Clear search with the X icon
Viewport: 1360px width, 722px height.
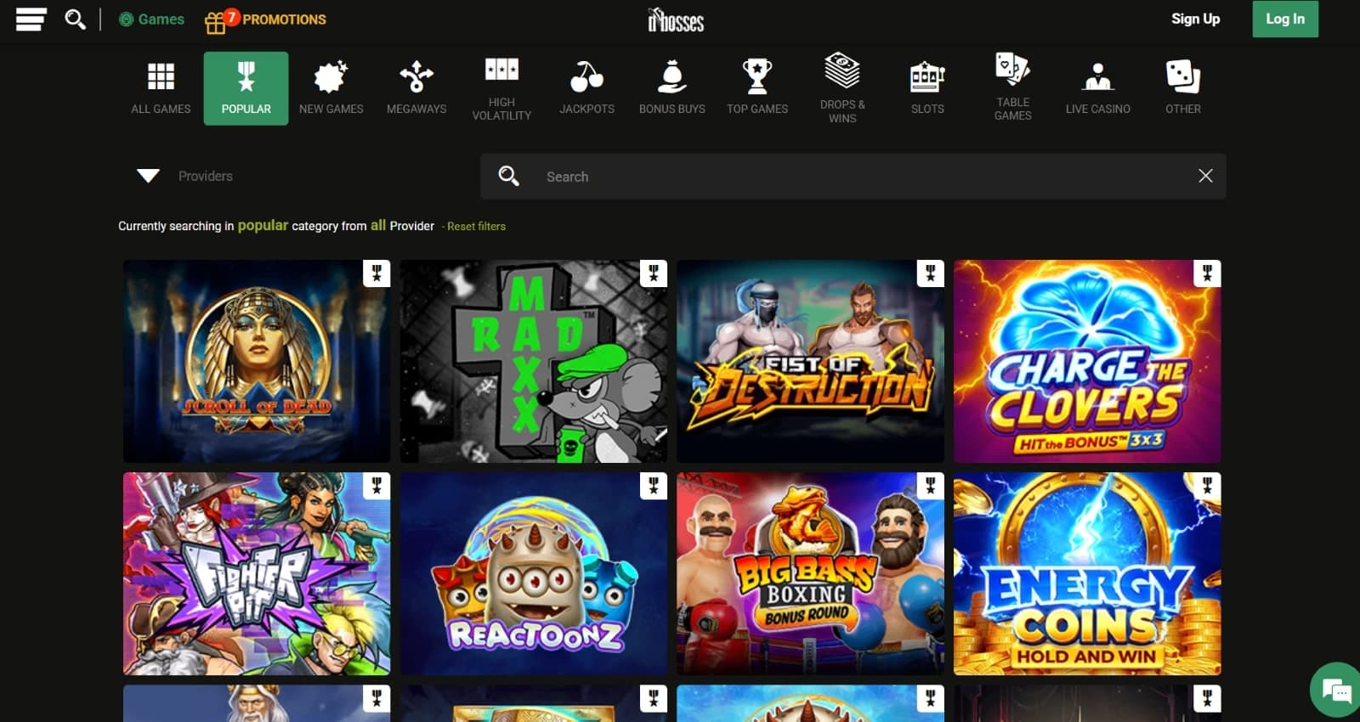point(1205,176)
